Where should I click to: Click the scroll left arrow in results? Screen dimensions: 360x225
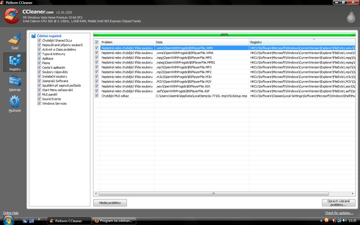coord(96,193)
